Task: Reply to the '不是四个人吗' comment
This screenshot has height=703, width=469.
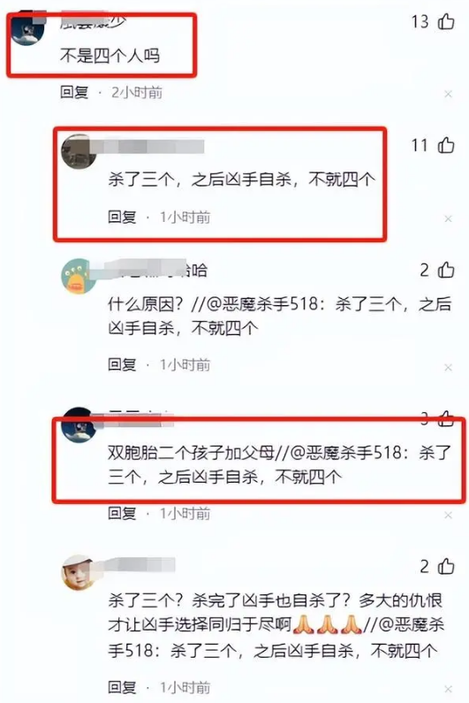Action: 74,92
